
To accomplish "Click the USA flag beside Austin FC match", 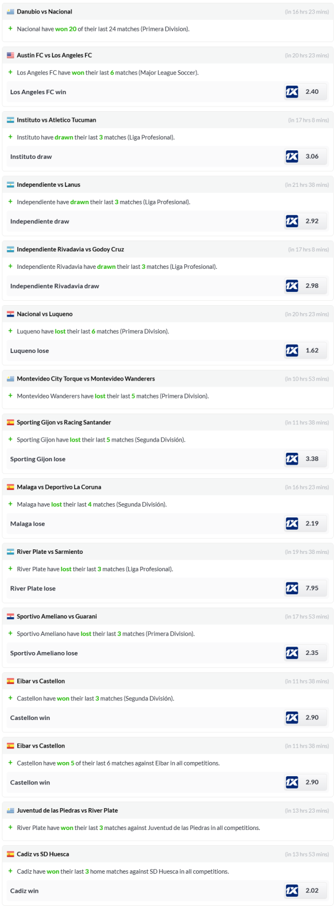I will click(x=11, y=56).
